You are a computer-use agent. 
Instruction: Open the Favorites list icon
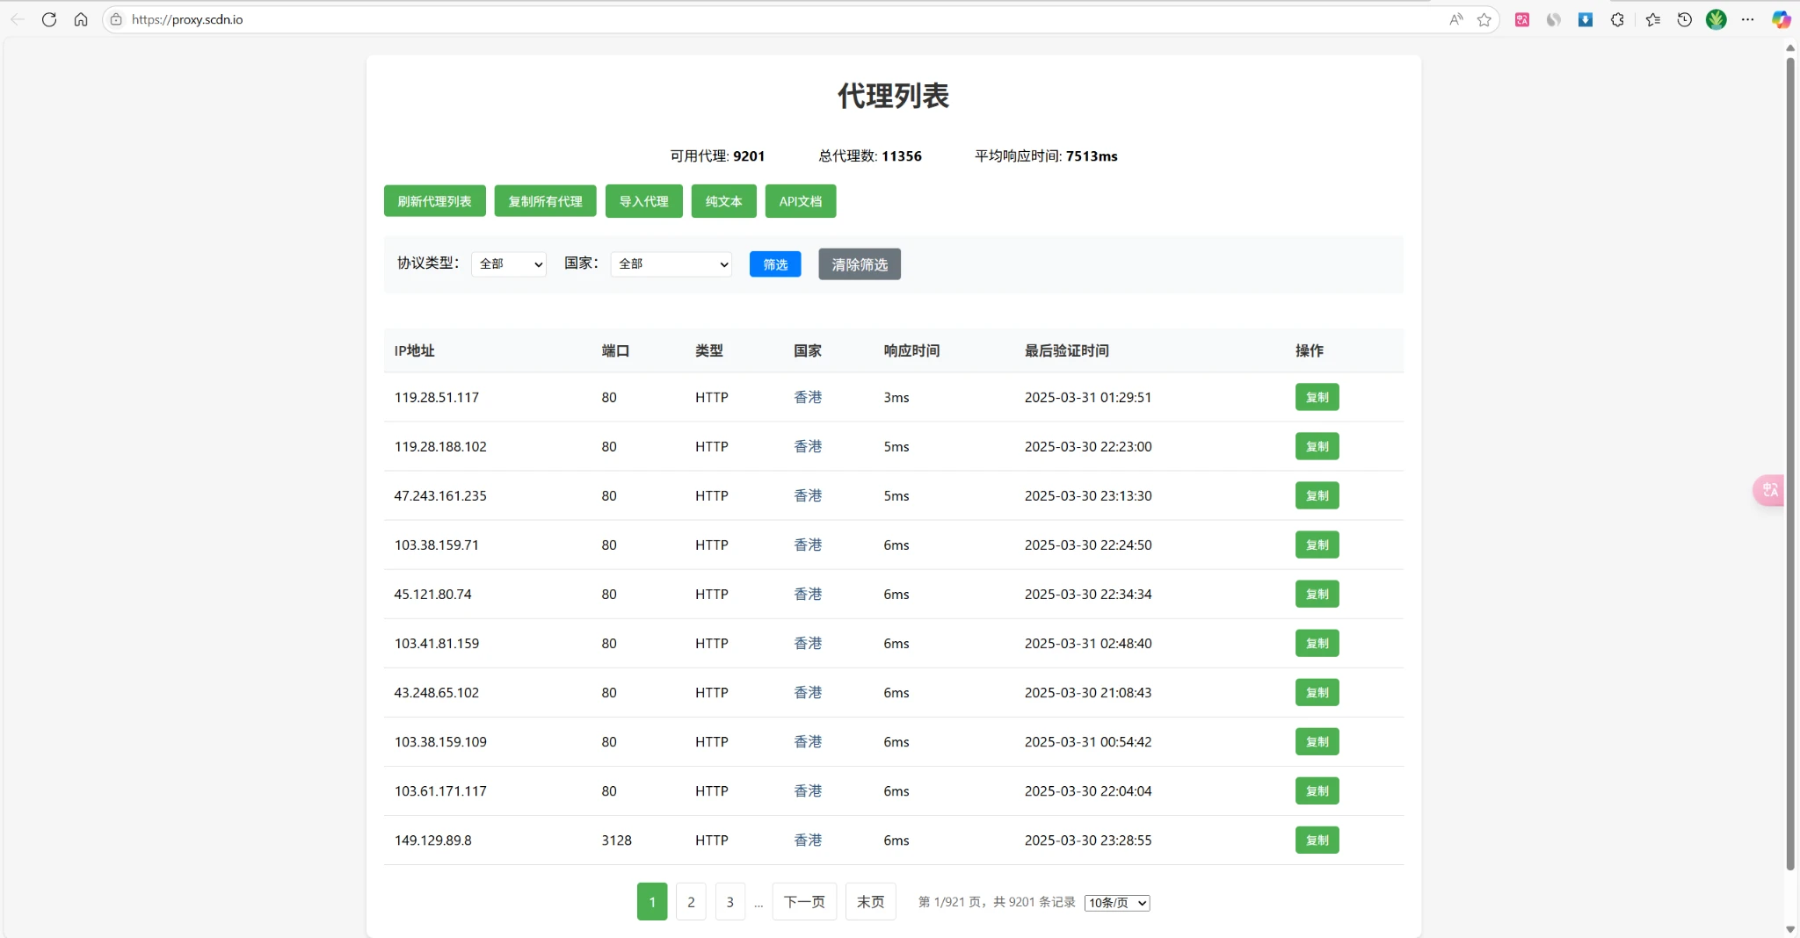tap(1652, 19)
